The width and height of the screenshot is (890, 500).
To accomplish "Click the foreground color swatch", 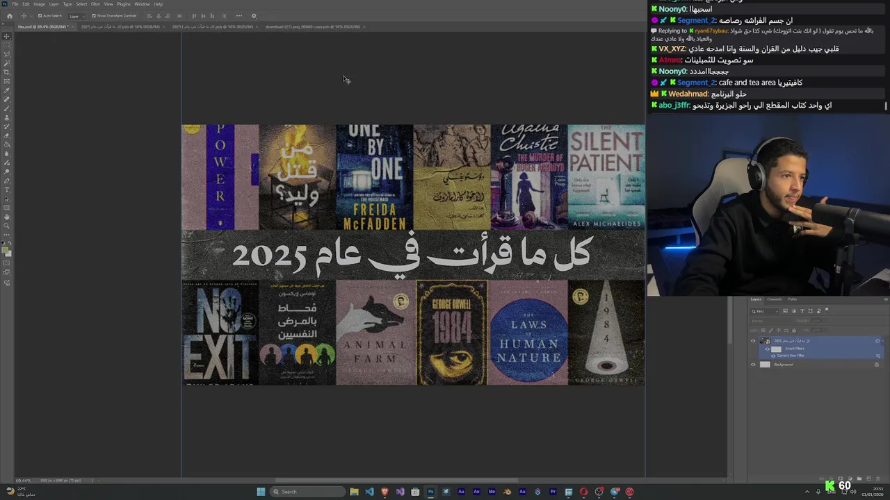I will [x=6, y=249].
